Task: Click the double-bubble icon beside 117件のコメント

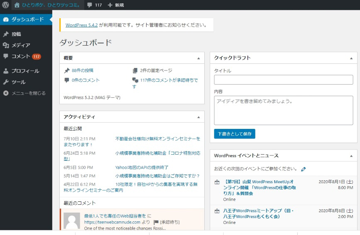Action: tap(135, 80)
